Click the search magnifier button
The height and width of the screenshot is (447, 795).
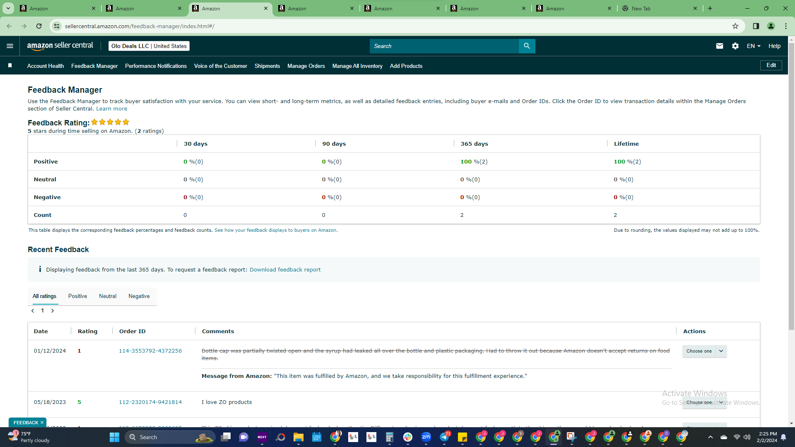pos(527,46)
